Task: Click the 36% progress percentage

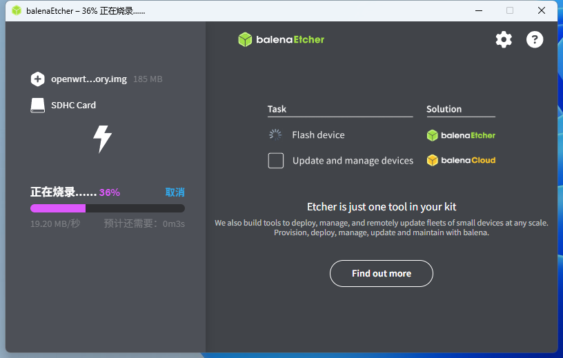Action: pyautogui.click(x=110, y=192)
